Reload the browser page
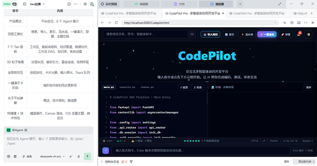This screenshot has height=166, width=317. click(116, 23)
